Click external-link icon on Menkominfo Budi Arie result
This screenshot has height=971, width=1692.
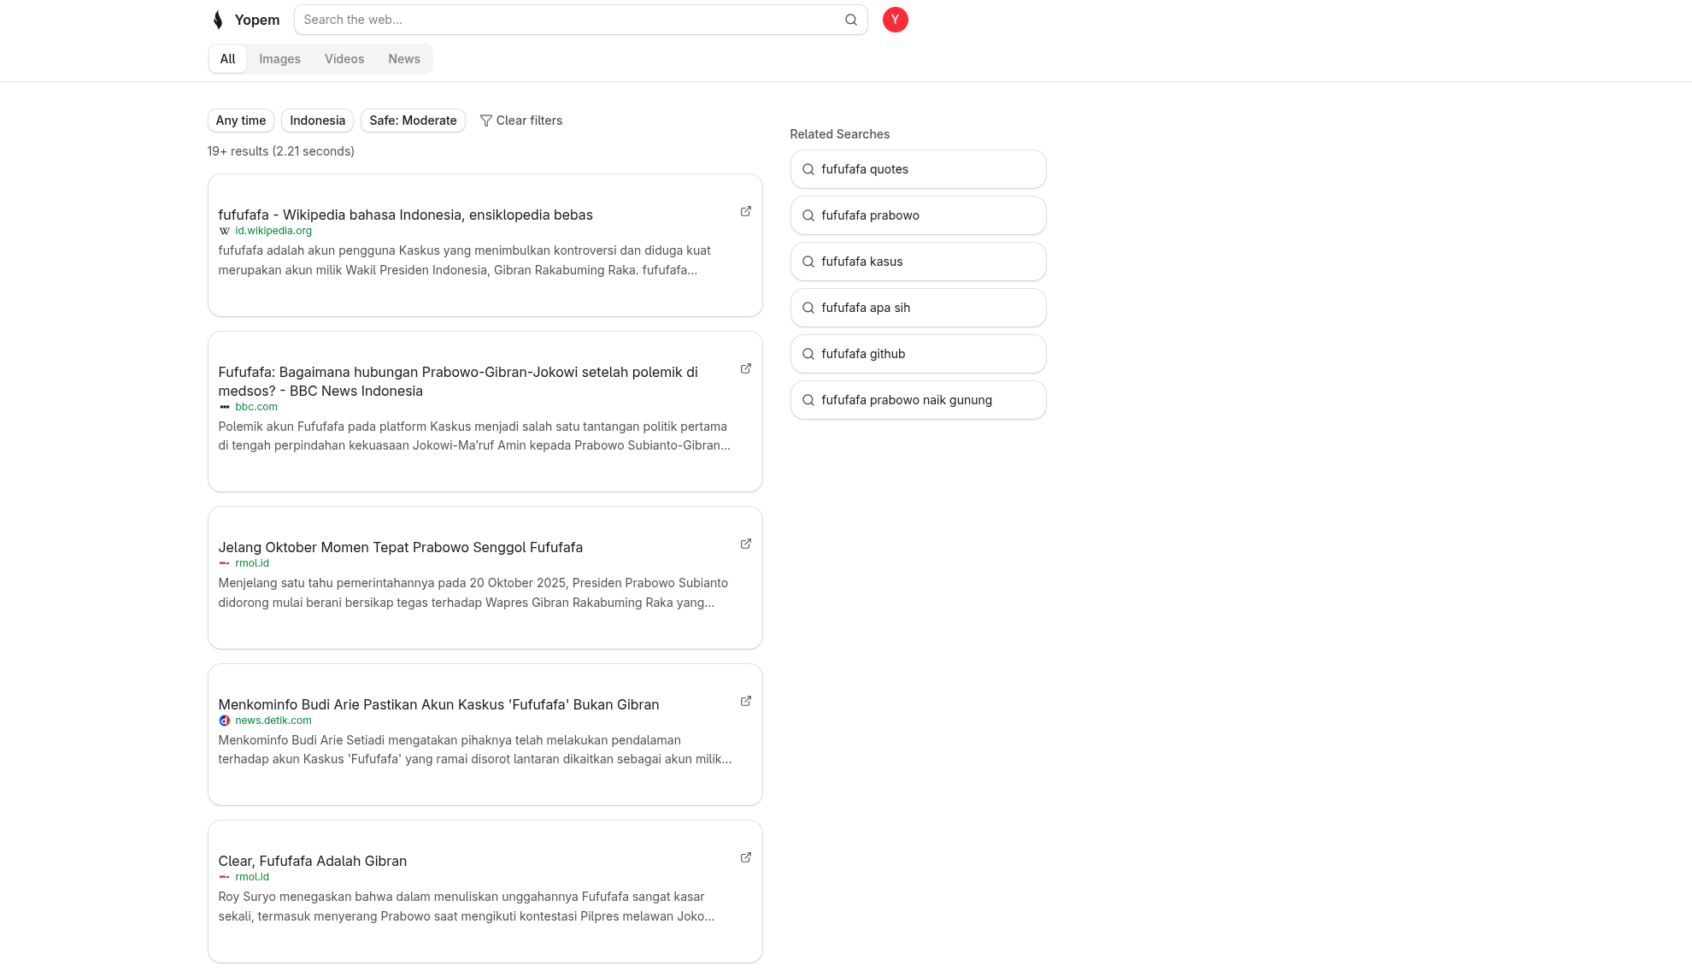tap(745, 701)
